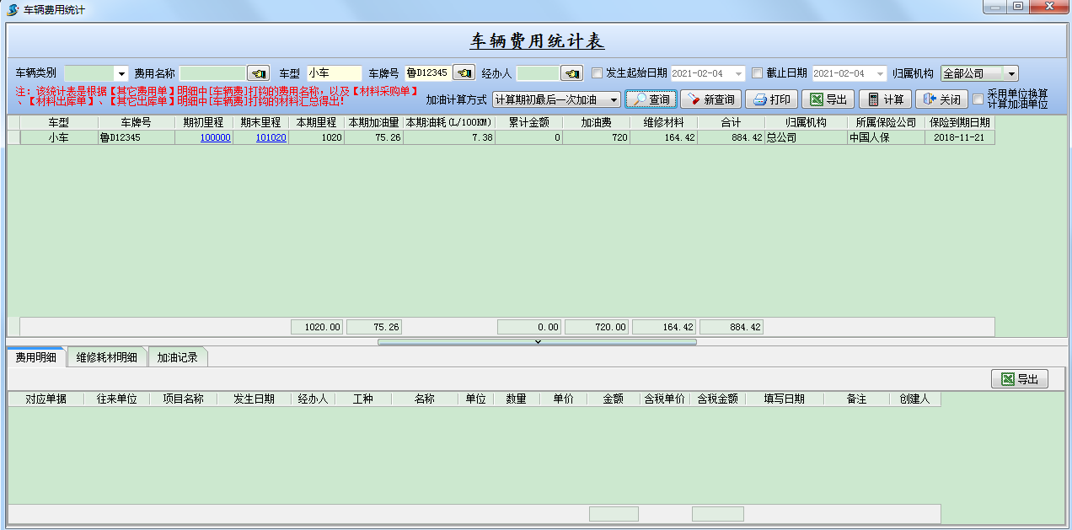Tick 采用单位换算计算加油单位 checkbox

pos(978,99)
